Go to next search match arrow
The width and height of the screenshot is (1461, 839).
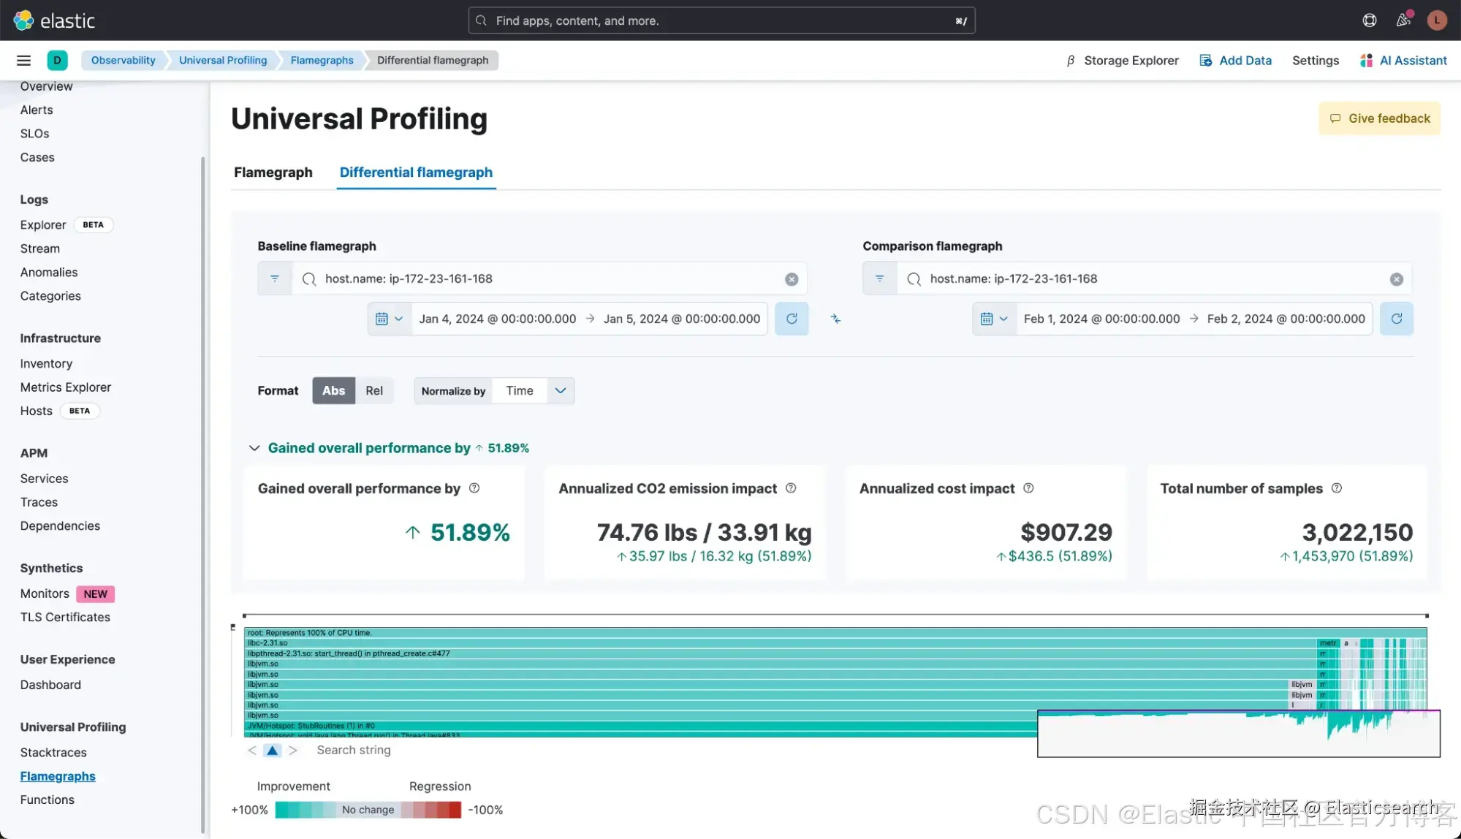click(293, 750)
